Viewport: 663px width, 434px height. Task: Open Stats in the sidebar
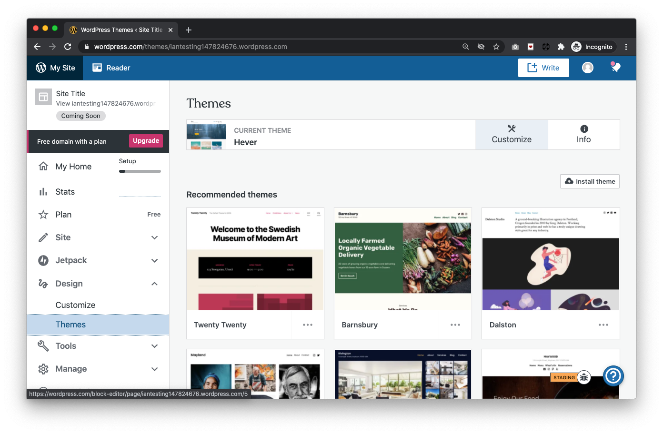click(65, 192)
